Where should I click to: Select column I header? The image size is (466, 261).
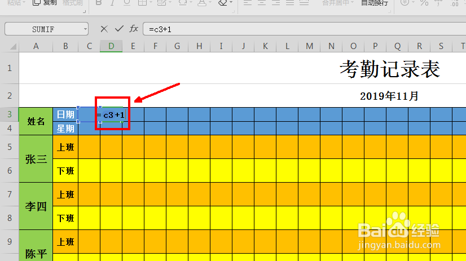click(221, 46)
